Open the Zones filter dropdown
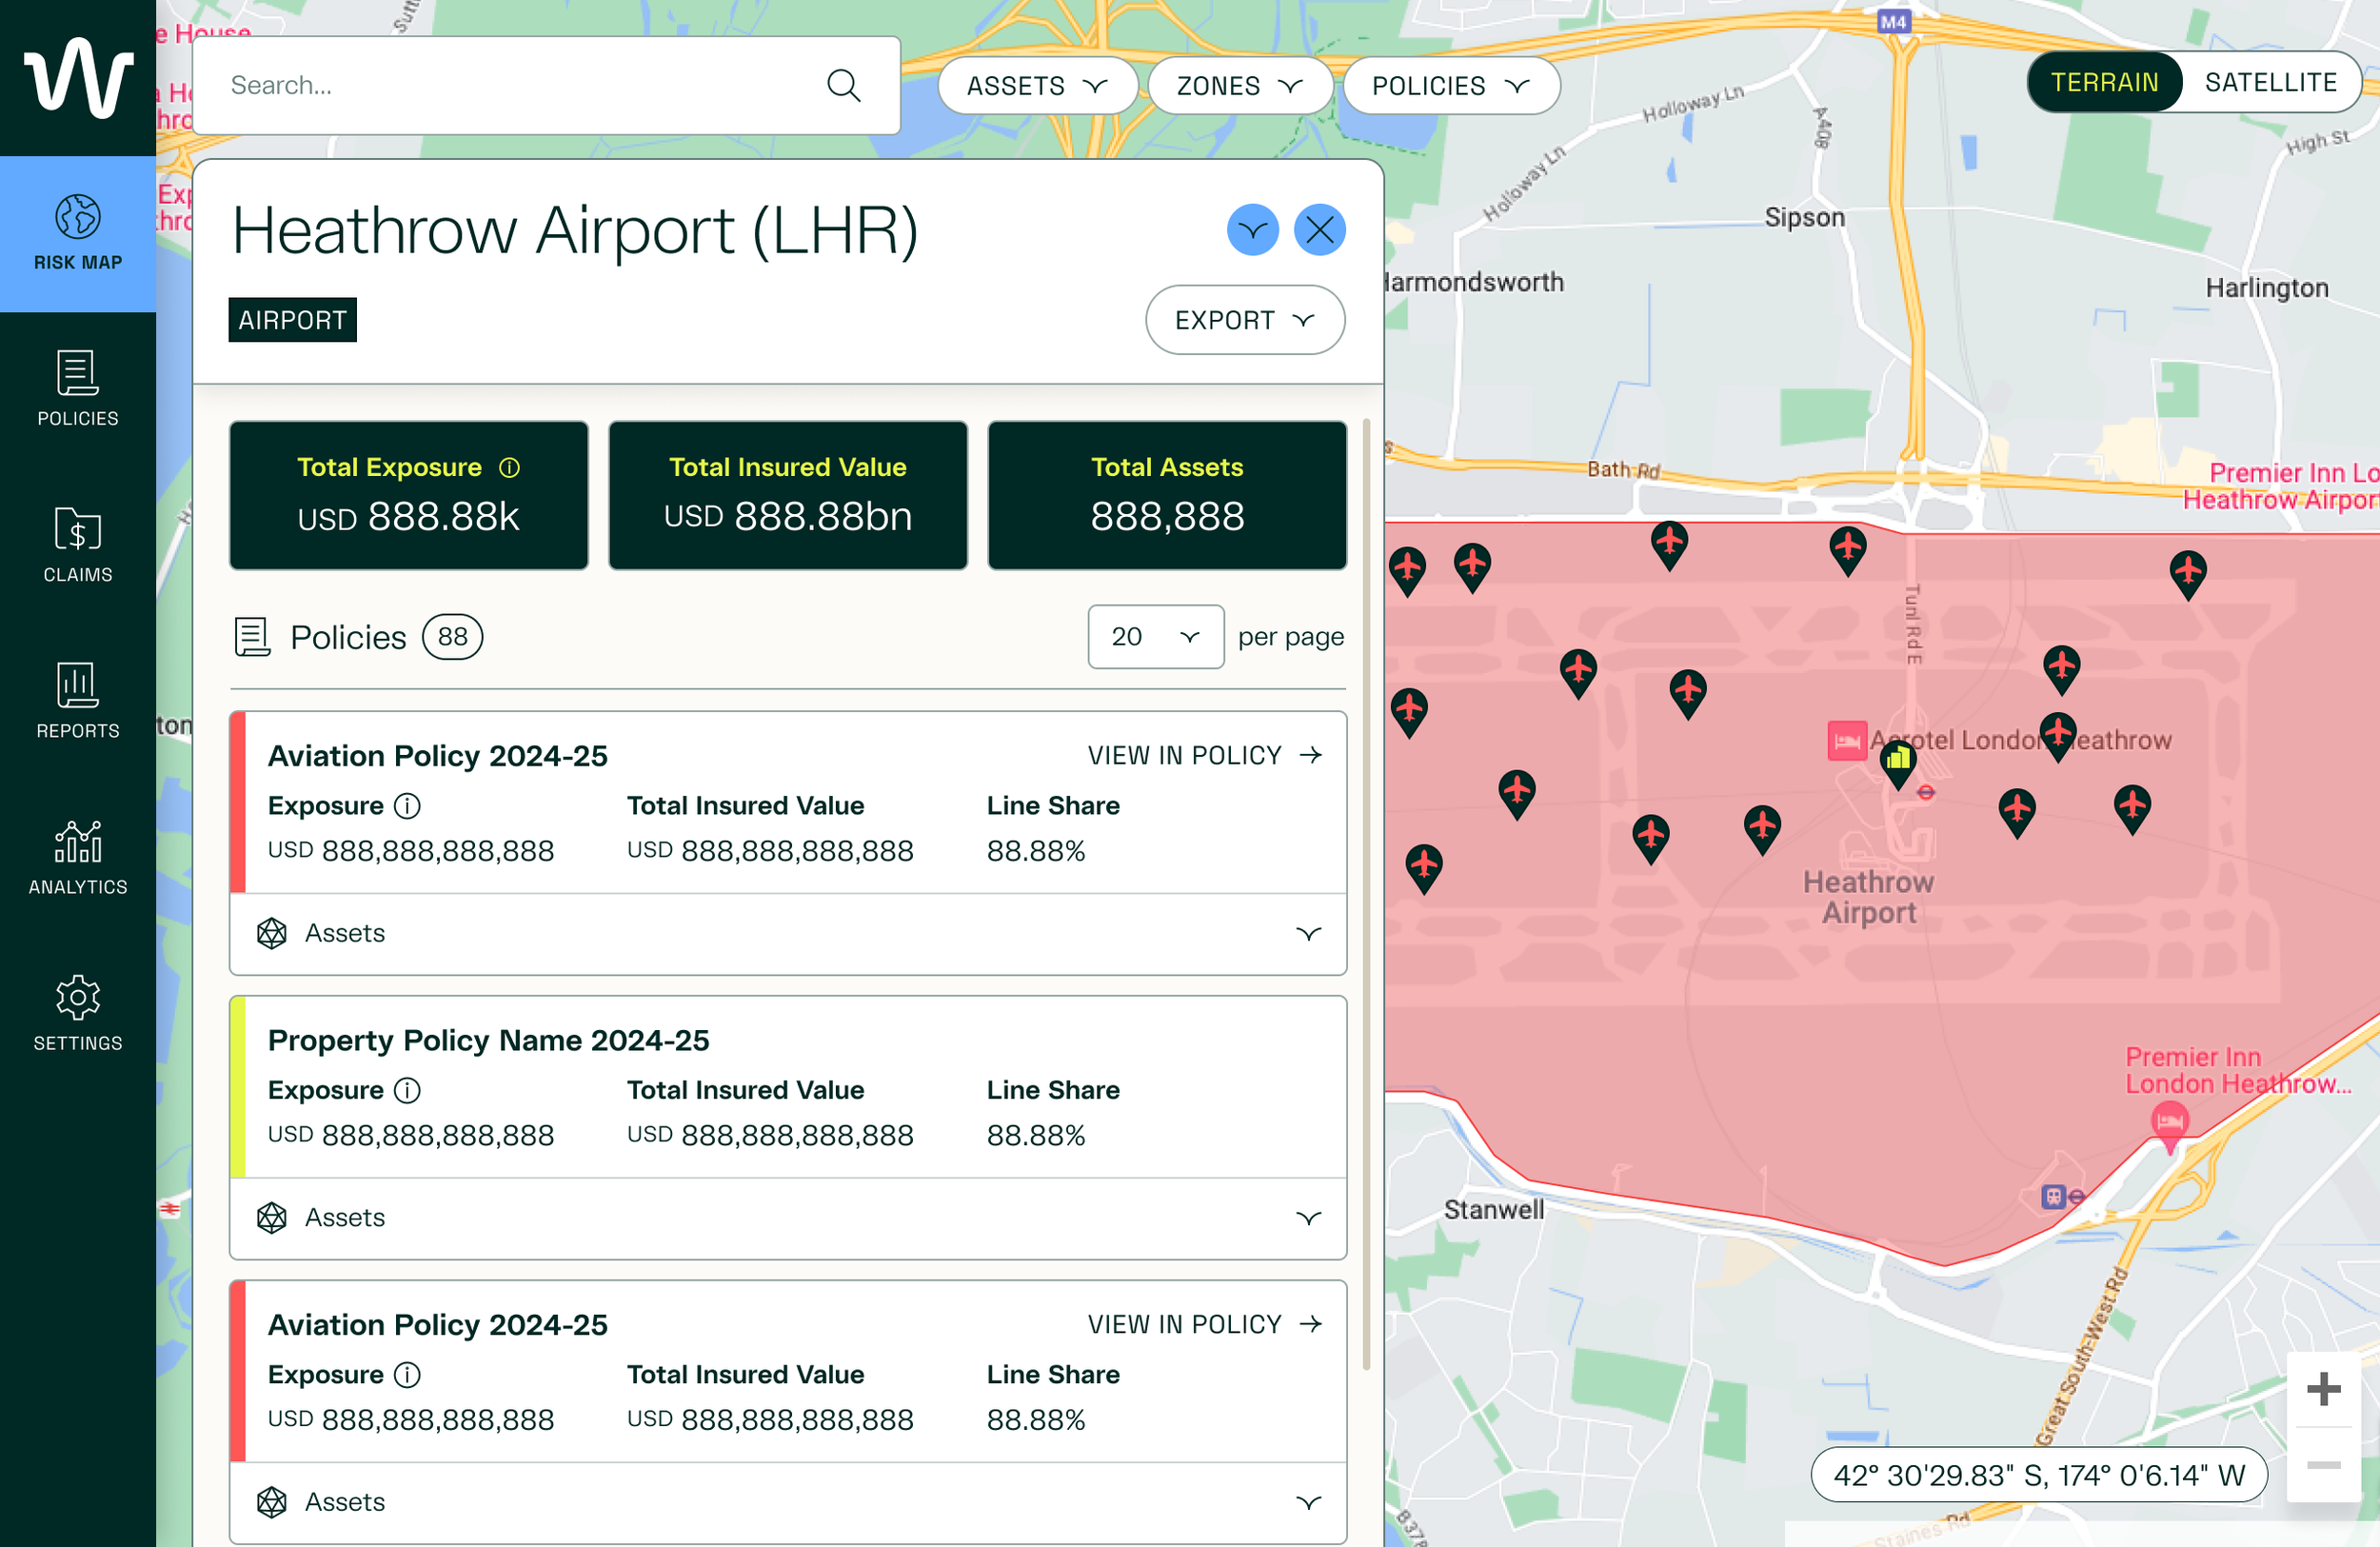The width and height of the screenshot is (2380, 1547). 1240,86
